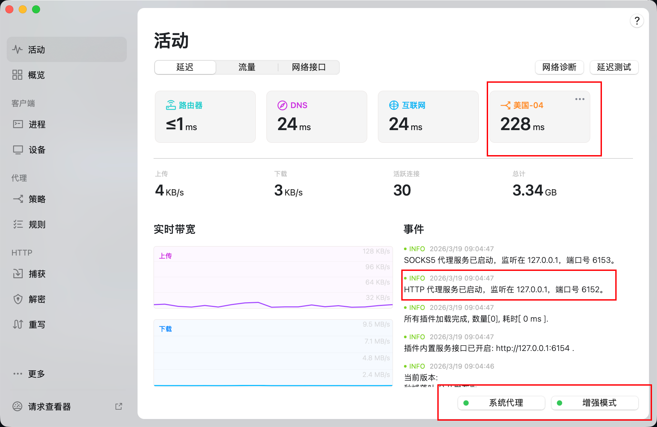
Task: Open the 规则 rules panel
Action: (x=37, y=225)
